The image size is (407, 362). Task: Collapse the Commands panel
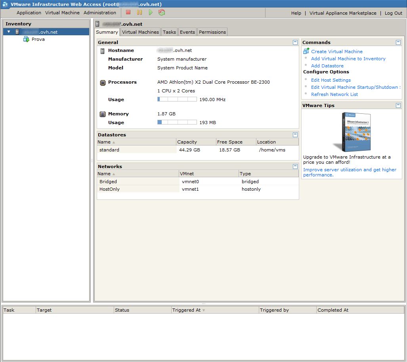pyautogui.click(x=398, y=42)
